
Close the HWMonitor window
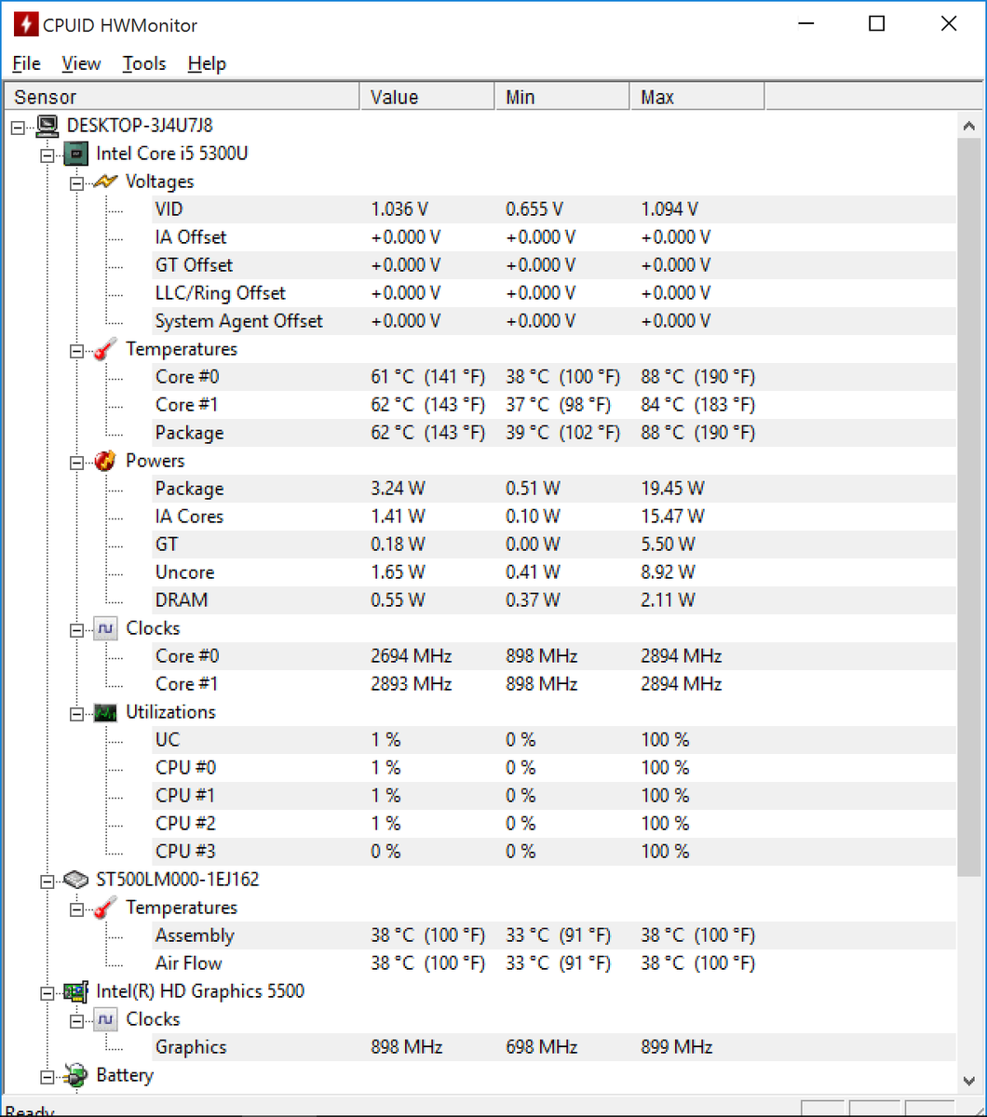click(949, 24)
